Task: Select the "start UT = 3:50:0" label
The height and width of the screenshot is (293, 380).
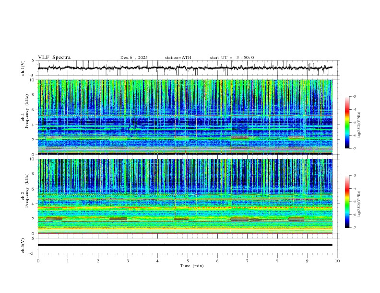Action: [x=232, y=57]
